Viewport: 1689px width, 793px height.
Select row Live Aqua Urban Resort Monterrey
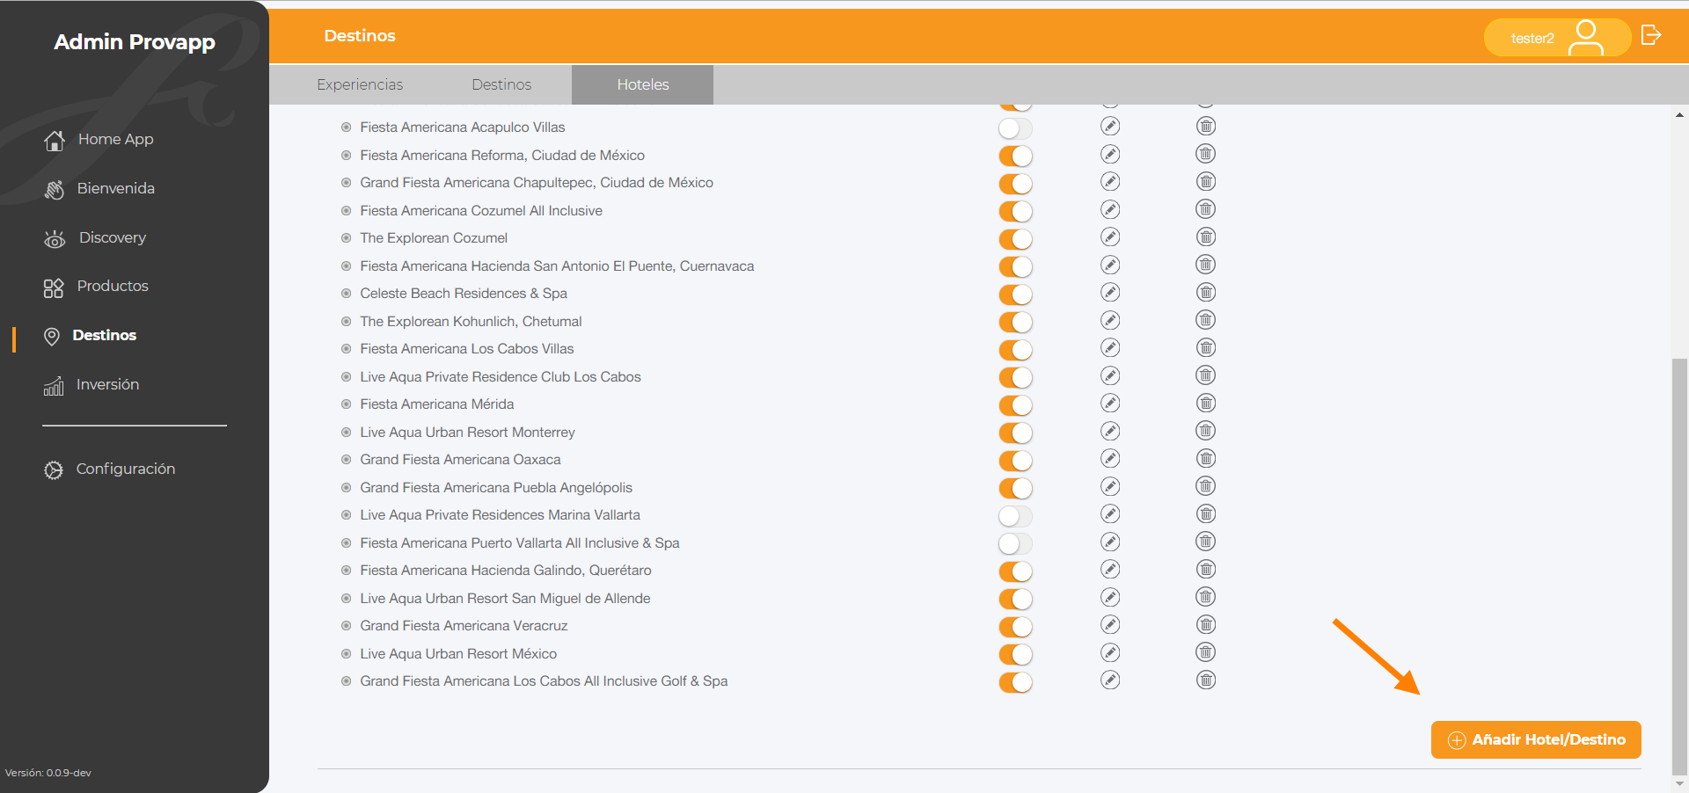(x=467, y=432)
